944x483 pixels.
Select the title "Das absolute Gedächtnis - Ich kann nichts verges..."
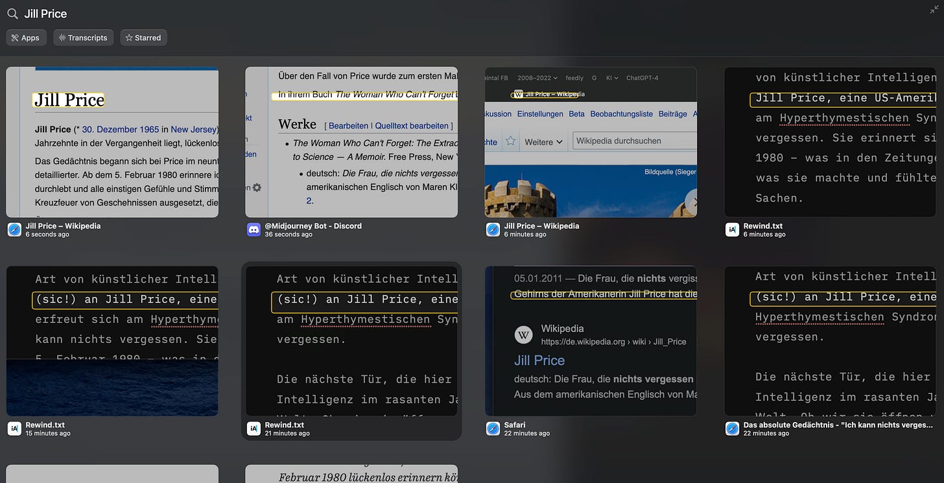(838, 425)
